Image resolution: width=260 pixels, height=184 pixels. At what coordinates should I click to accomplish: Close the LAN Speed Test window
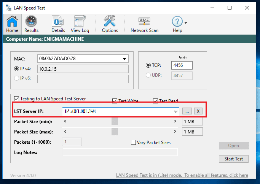click(247, 8)
